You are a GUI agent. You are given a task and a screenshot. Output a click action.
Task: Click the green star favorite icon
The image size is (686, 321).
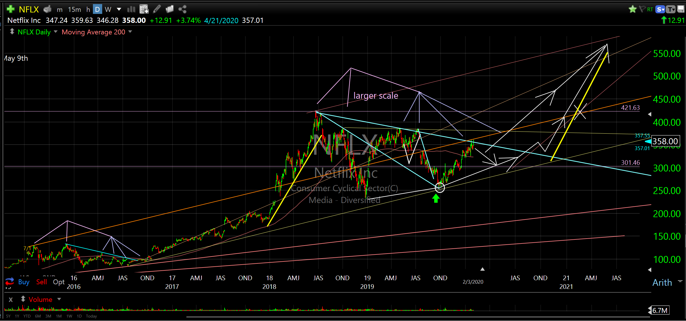point(632,9)
